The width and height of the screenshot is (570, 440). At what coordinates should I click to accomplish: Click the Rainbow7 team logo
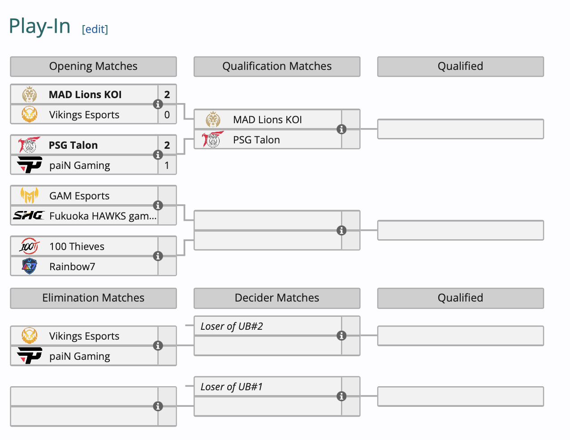point(30,267)
